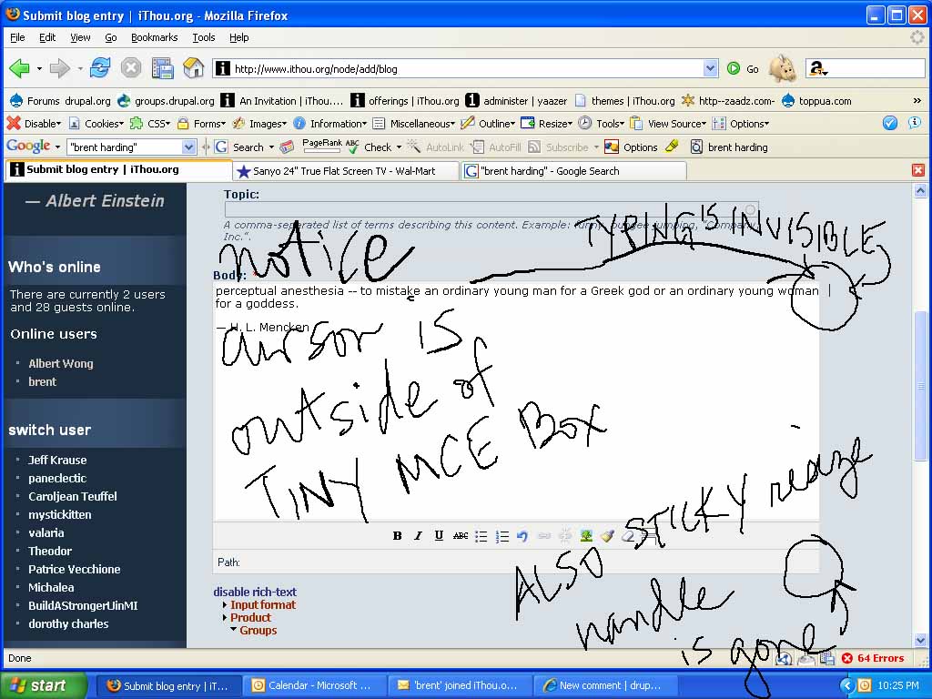The image size is (932, 699).
Task: Toggle underline formatting in the editor
Action: (439, 536)
